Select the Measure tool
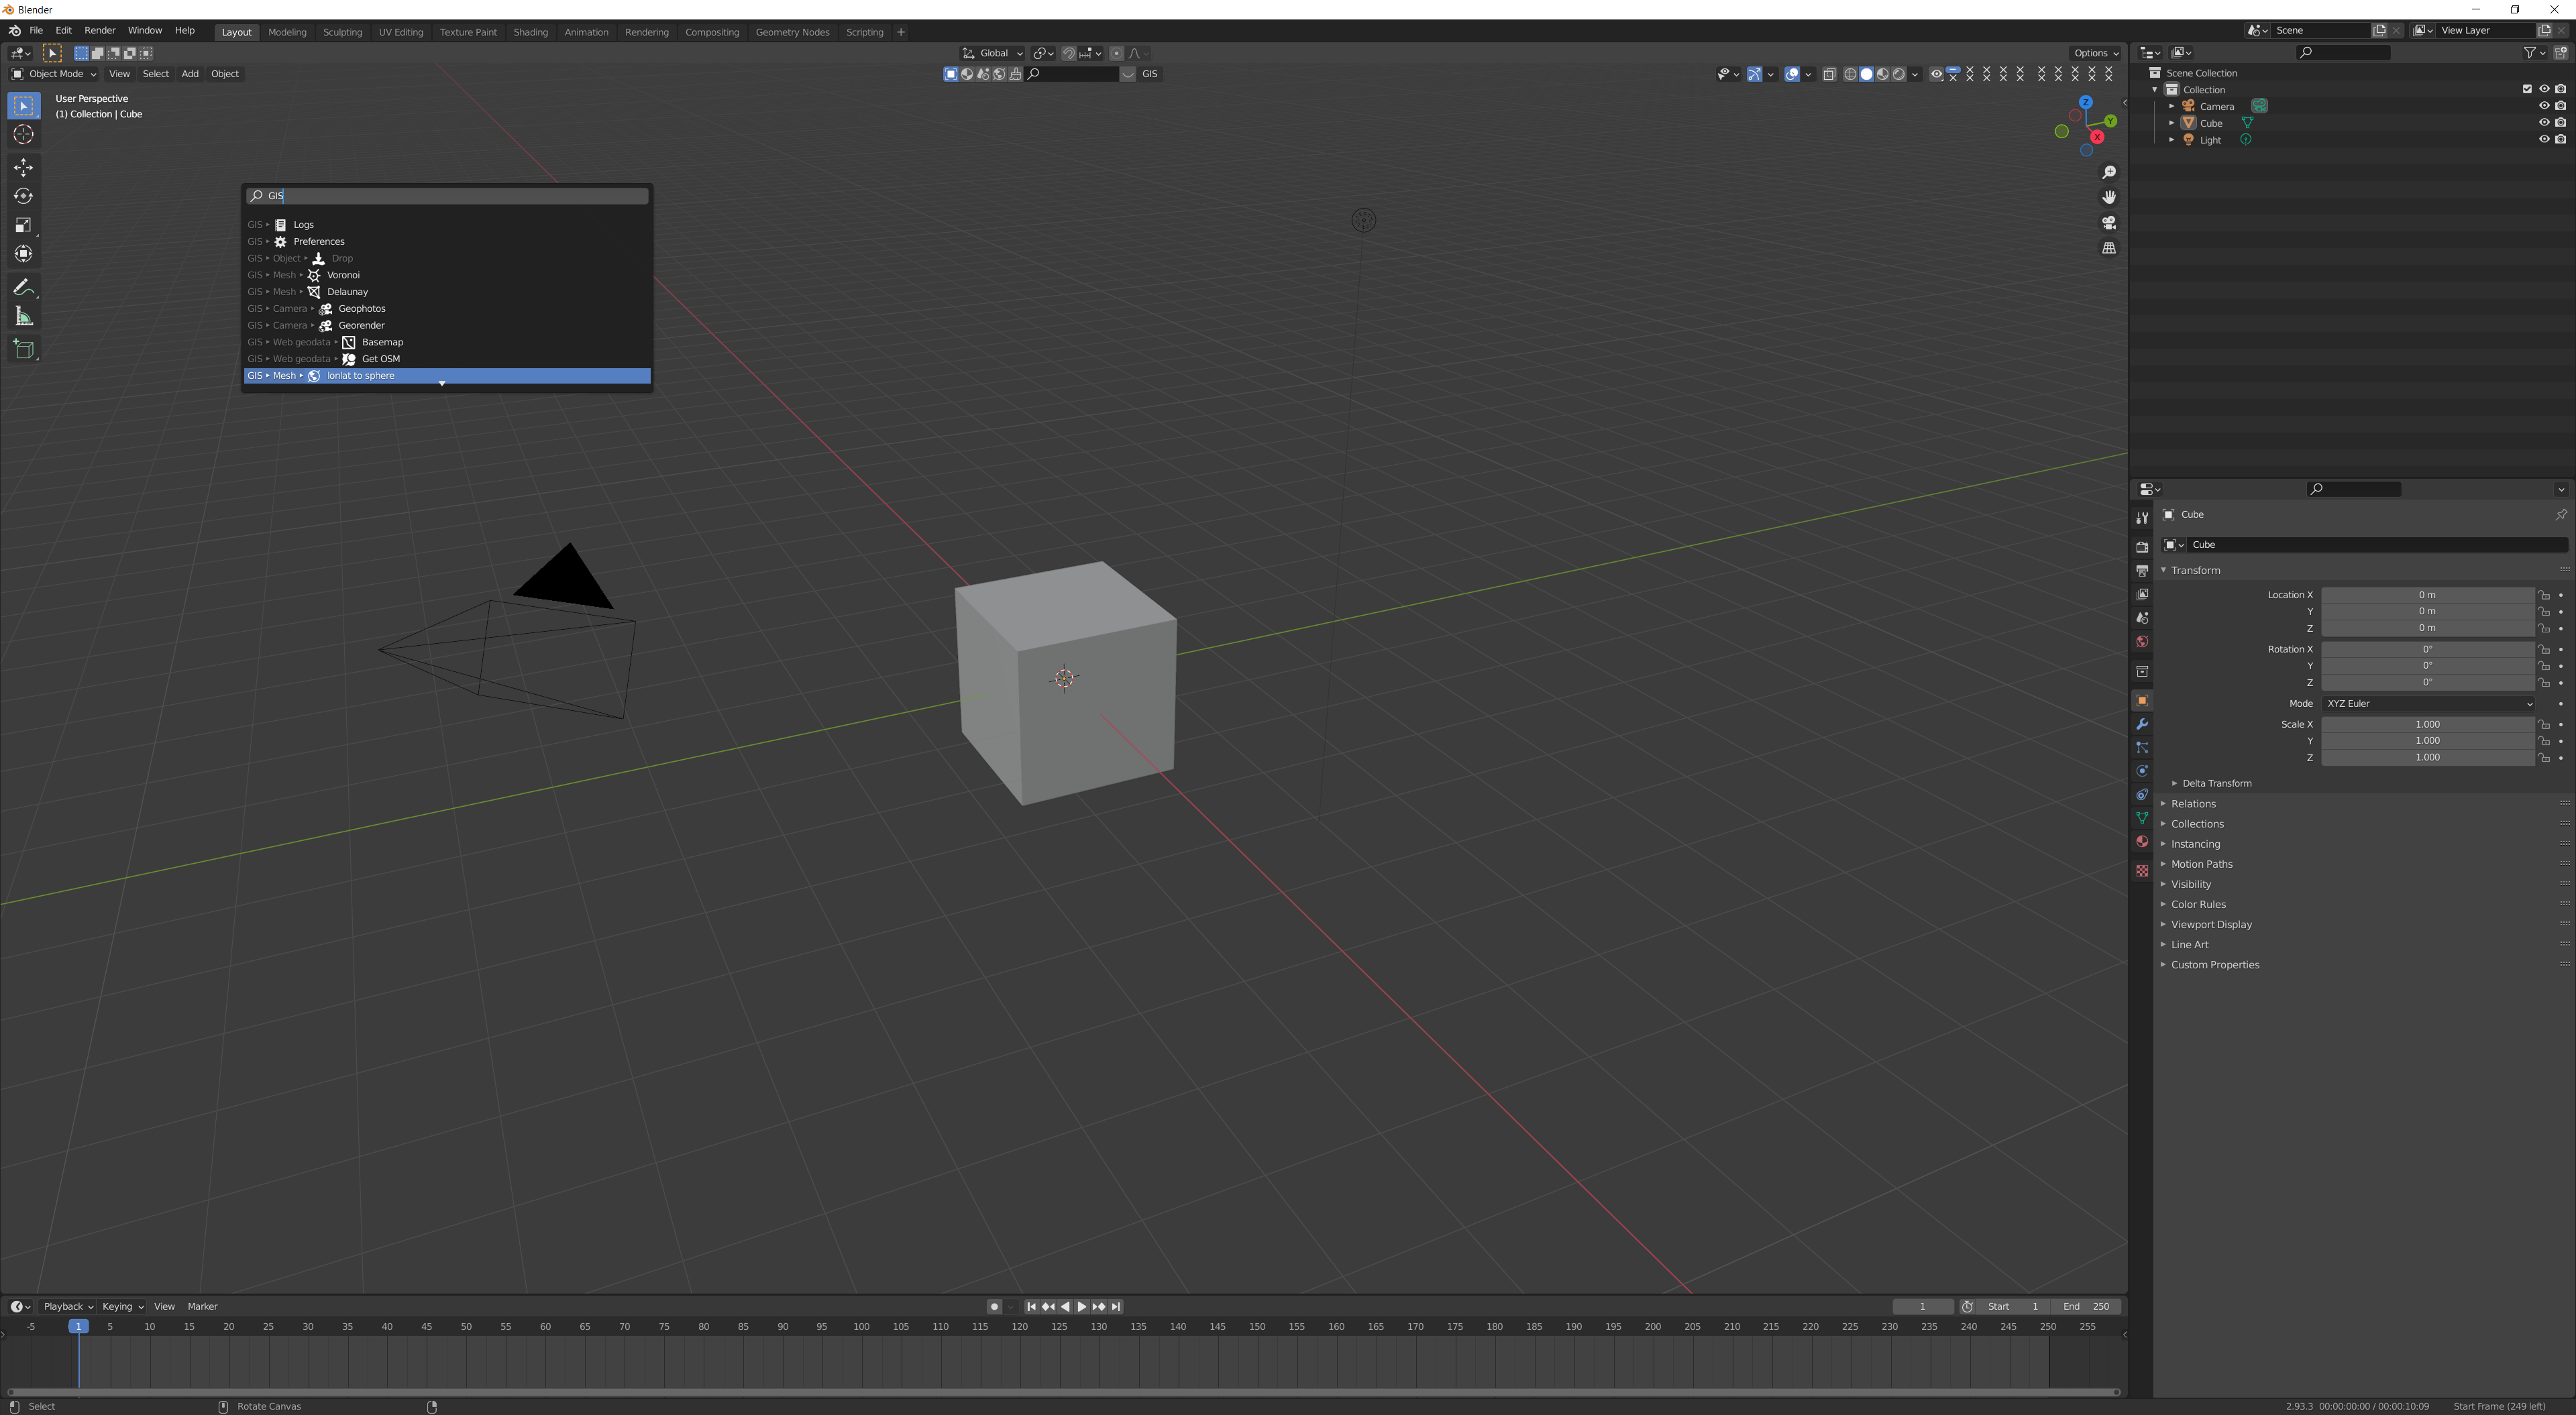Screen dimensions: 2576x1415 pos(23,317)
